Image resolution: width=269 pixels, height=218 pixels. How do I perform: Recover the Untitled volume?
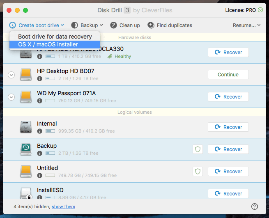[228, 171]
